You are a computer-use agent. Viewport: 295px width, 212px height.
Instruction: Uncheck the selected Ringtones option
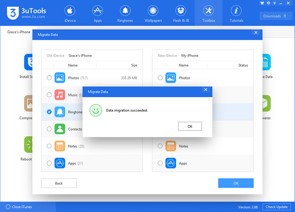point(49,112)
